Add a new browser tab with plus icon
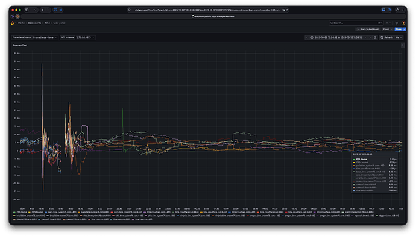 (x=403, y=10)
